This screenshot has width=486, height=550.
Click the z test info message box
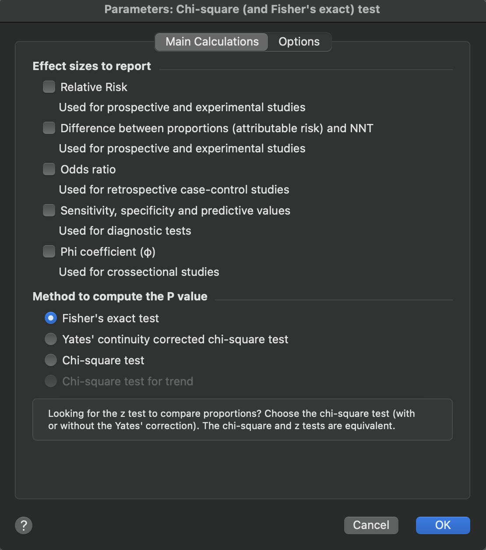tap(242, 420)
